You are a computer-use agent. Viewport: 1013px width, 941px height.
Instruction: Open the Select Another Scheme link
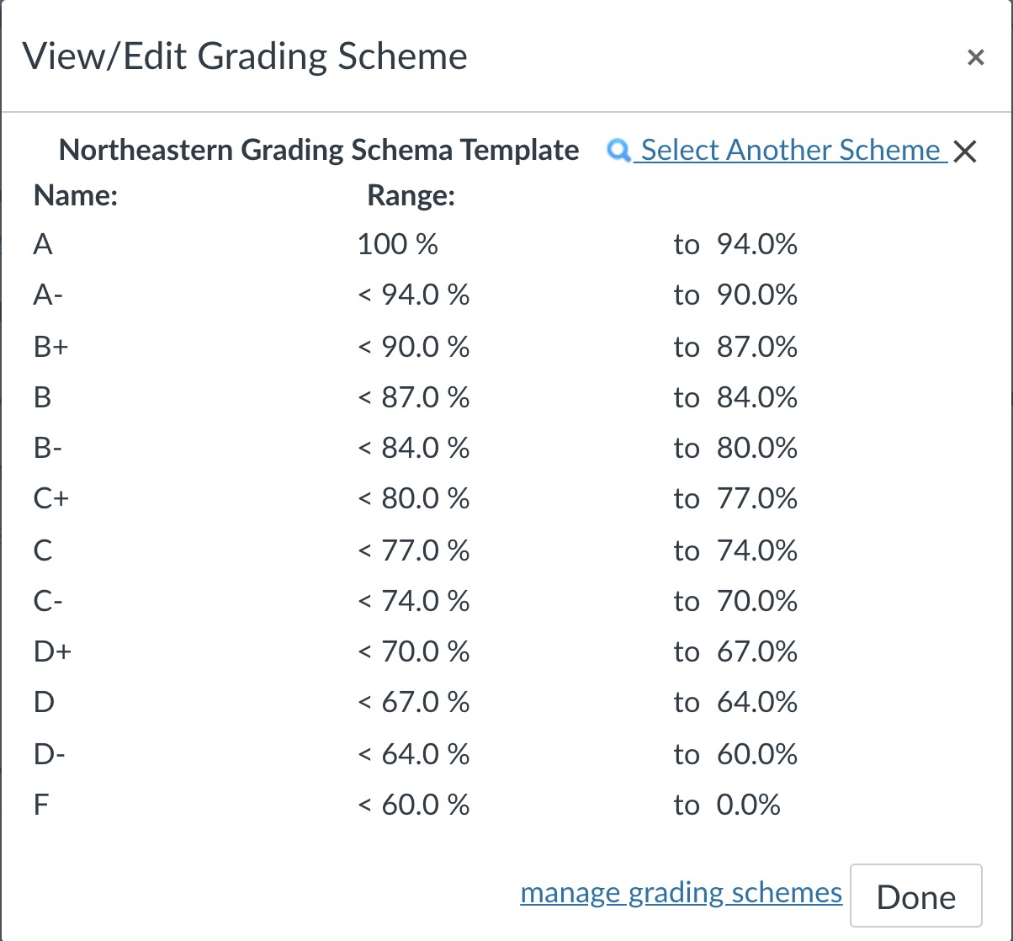tap(790, 151)
